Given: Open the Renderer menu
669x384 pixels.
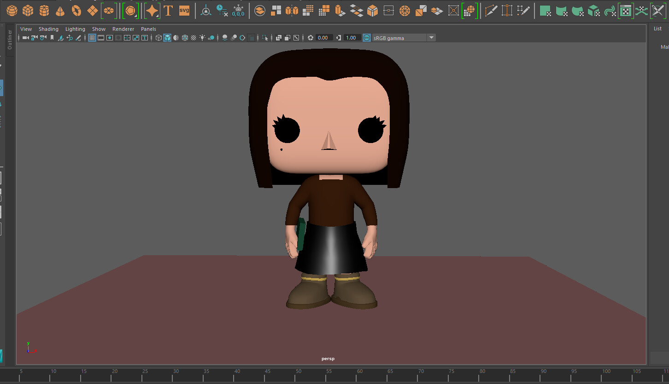Looking at the screenshot, I should 123,29.
